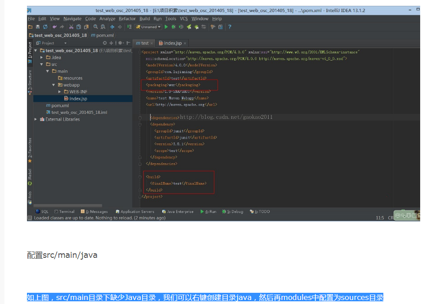Click the green Run button in toolbar
Viewport: 435px width, 304px height.
166,27
